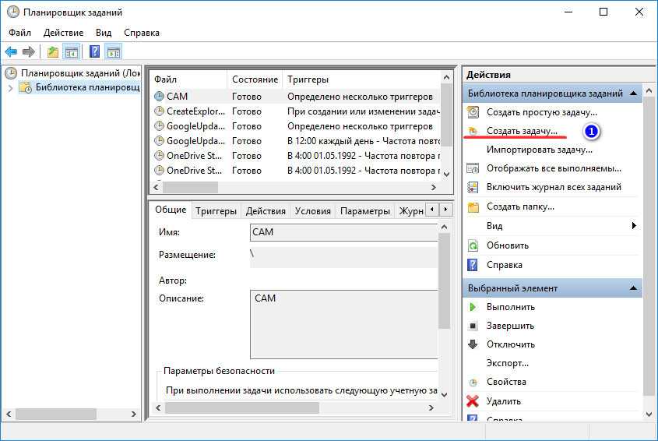Collapse the 'Выбранный элемент' actions section
This screenshot has width=658, height=441.
coord(635,288)
